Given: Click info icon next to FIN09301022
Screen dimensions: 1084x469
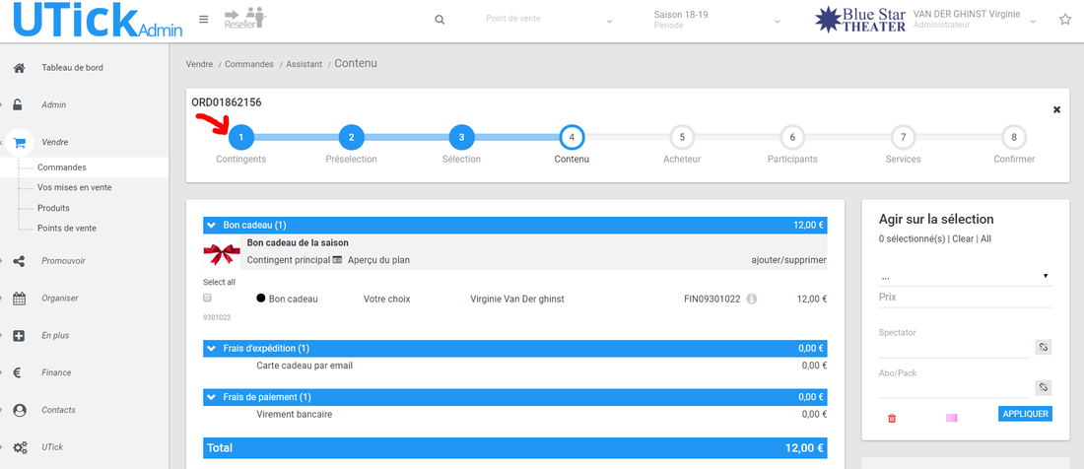Looking at the screenshot, I should [x=752, y=299].
